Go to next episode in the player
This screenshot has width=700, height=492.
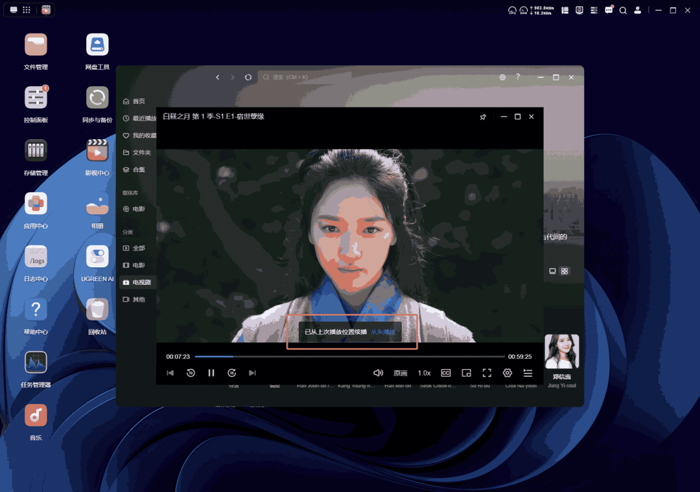click(252, 373)
